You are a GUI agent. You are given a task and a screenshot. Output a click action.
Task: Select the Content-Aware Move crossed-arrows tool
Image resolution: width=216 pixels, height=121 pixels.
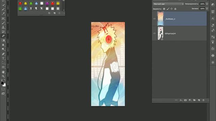pyautogui.click(x=3, y=18)
